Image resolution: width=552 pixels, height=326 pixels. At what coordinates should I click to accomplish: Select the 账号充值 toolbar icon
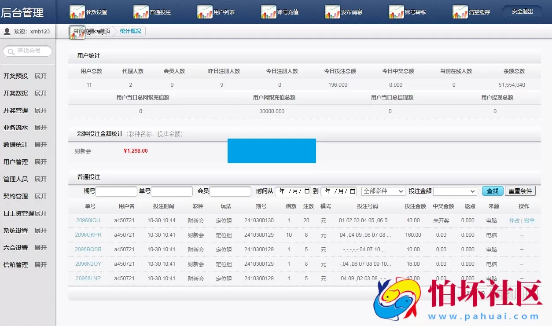coord(269,11)
